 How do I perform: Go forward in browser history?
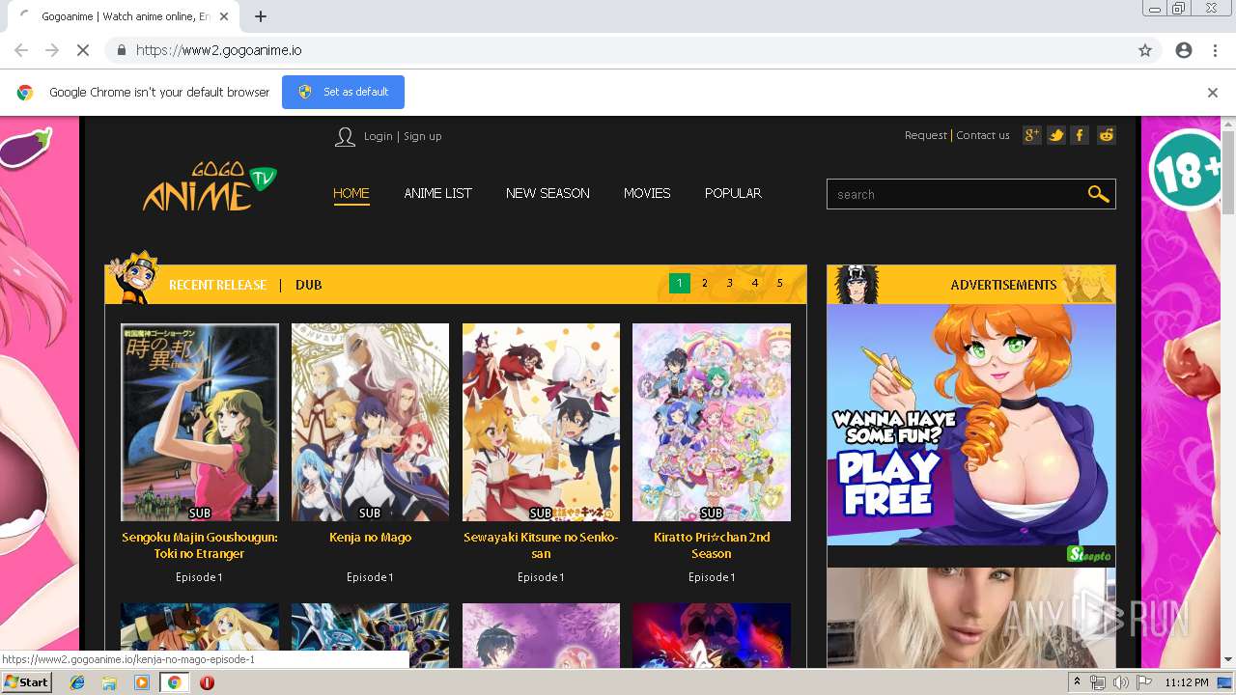tap(52, 50)
